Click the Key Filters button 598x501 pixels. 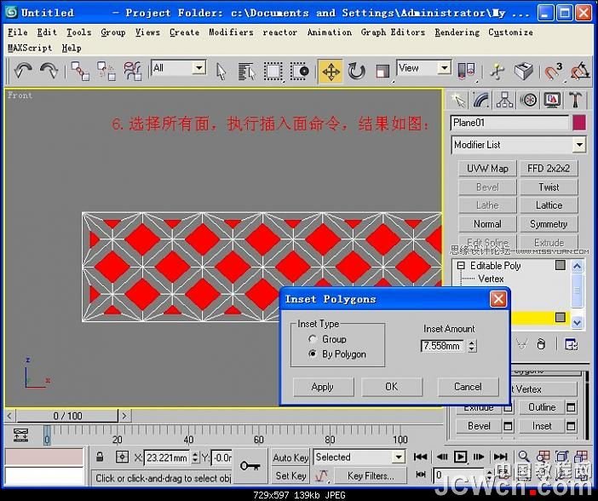tap(370, 475)
